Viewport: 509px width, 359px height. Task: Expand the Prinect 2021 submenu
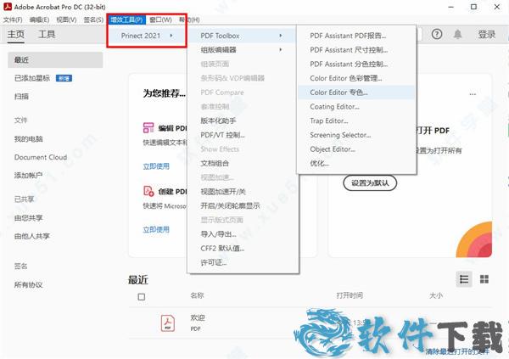[x=148, y=36]
